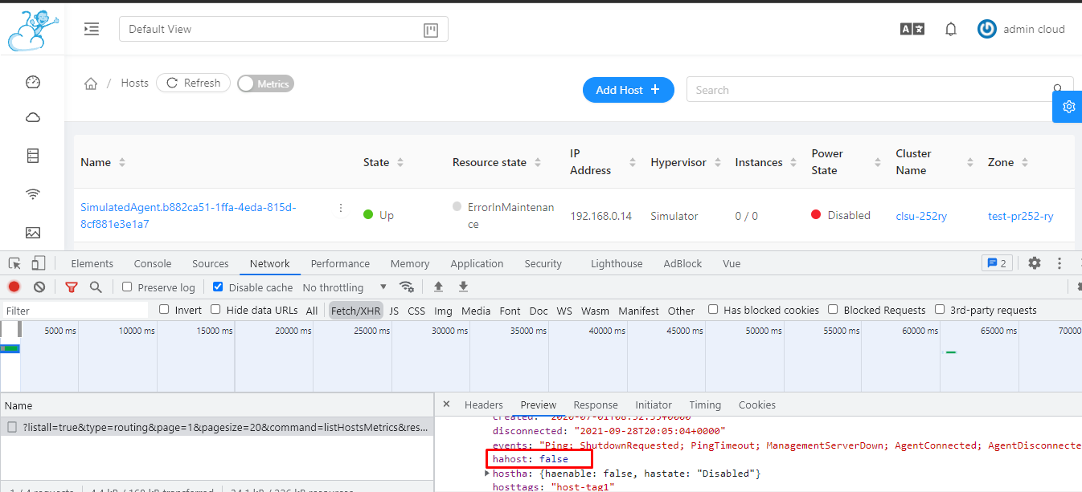Image resolution: width=1082 pixels, height=492 pixels.
Task: Uncheck the Disable cache checkbox
Action: [218, 287]
